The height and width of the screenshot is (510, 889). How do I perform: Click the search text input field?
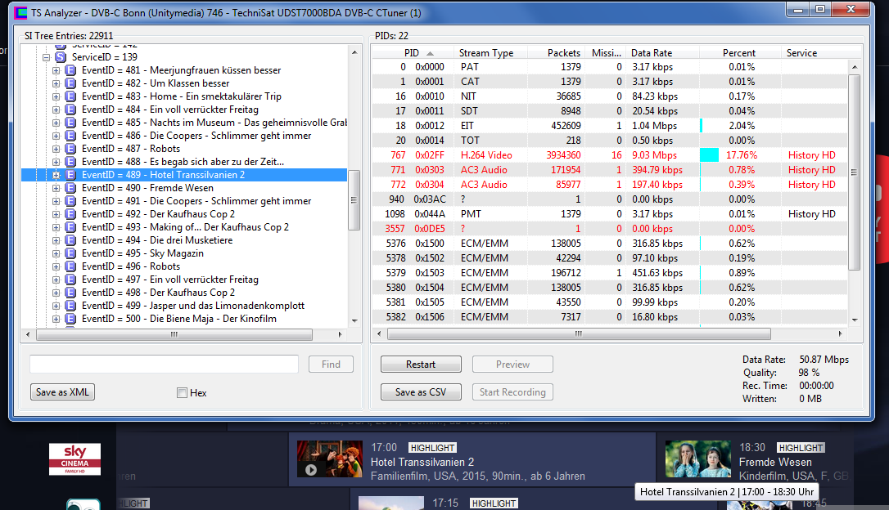pyautogui.click(x=164, y=365)
